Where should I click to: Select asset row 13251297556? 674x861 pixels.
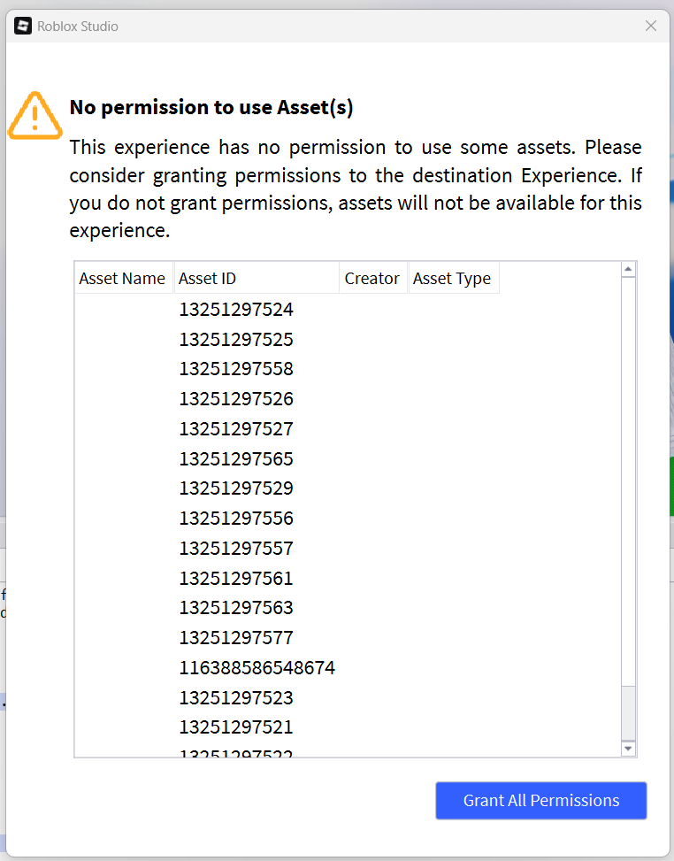click(x=236, y=519)
